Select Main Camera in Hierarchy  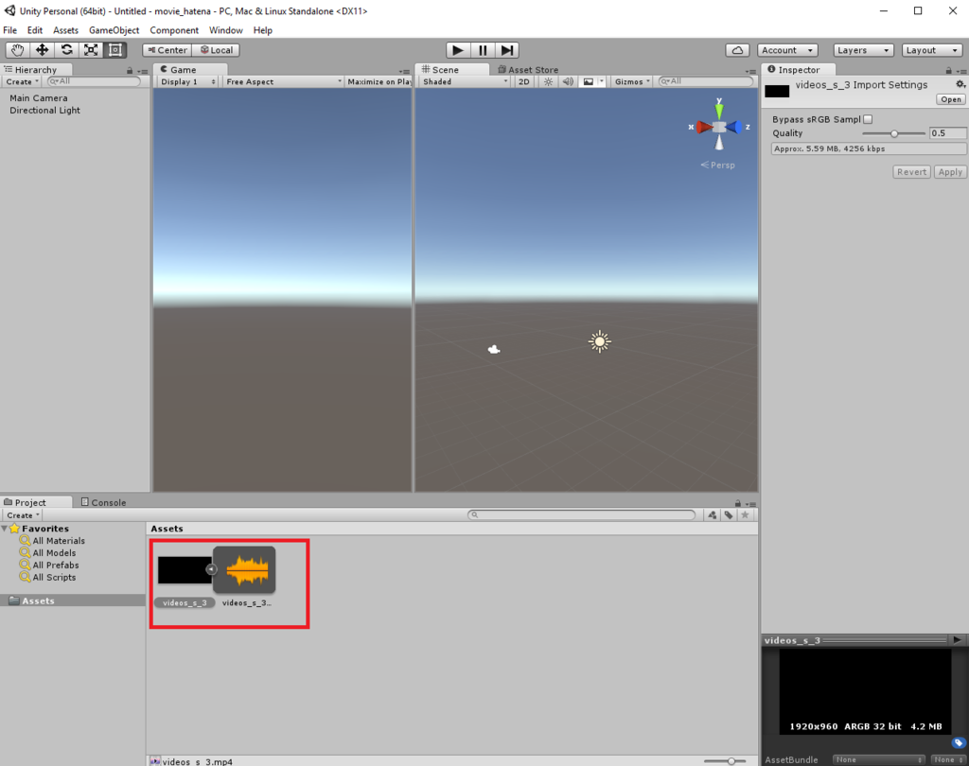tap(38, 97)
